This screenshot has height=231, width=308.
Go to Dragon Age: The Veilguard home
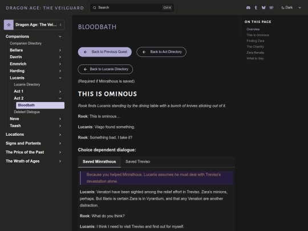point(45,8)
